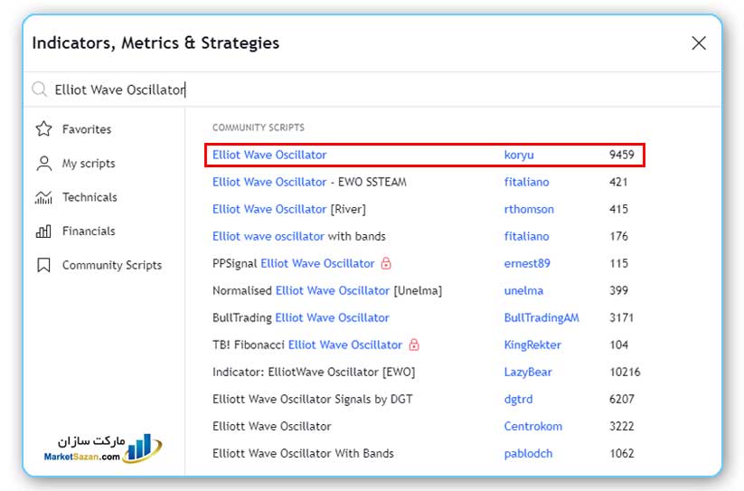Visit author fitaliano of EWO SSTEAM
The height and width of the screenshot is (491, 744).
(x=526, y=182)
